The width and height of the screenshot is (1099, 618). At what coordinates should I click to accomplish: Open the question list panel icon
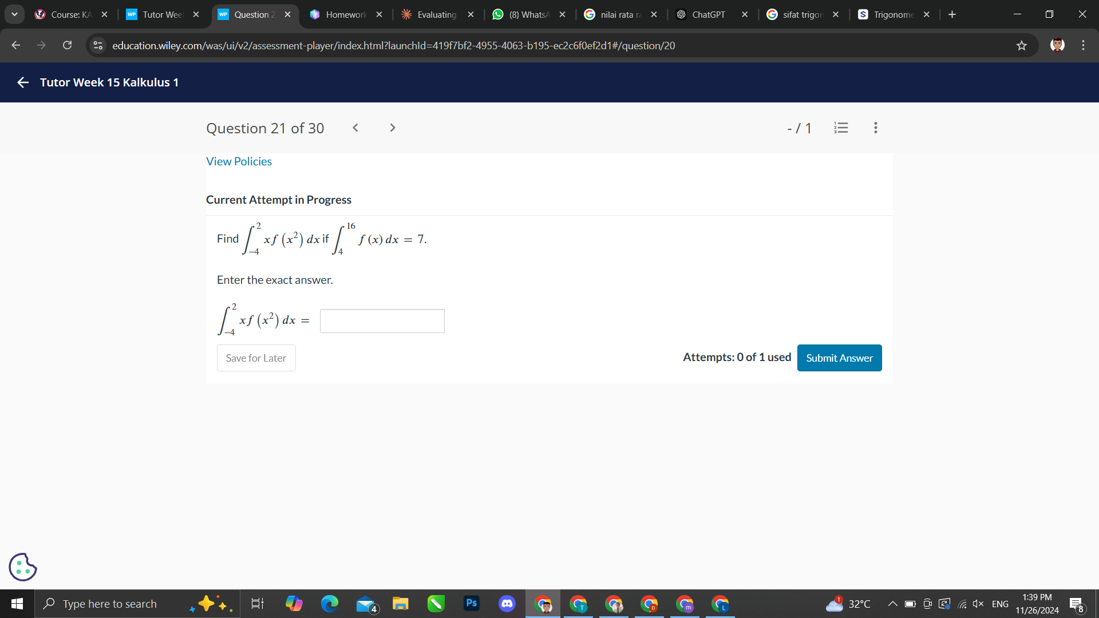click(x=840, y=127)
